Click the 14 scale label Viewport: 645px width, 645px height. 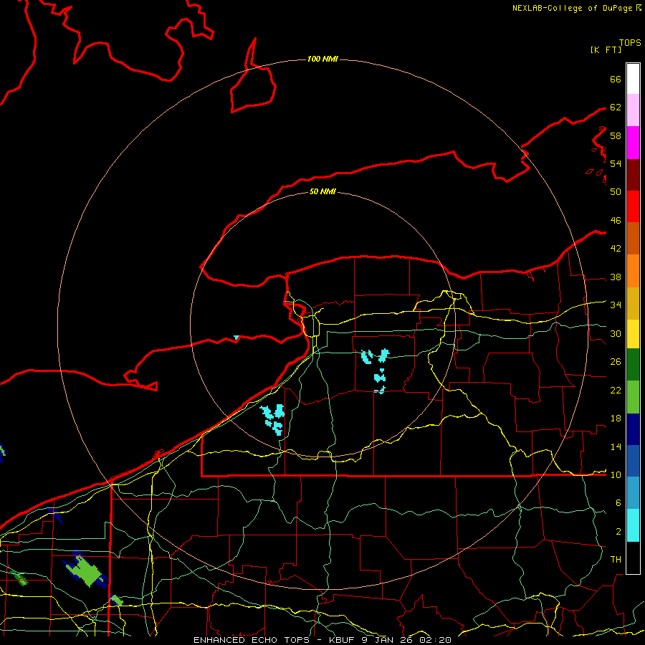click(616, 446)
